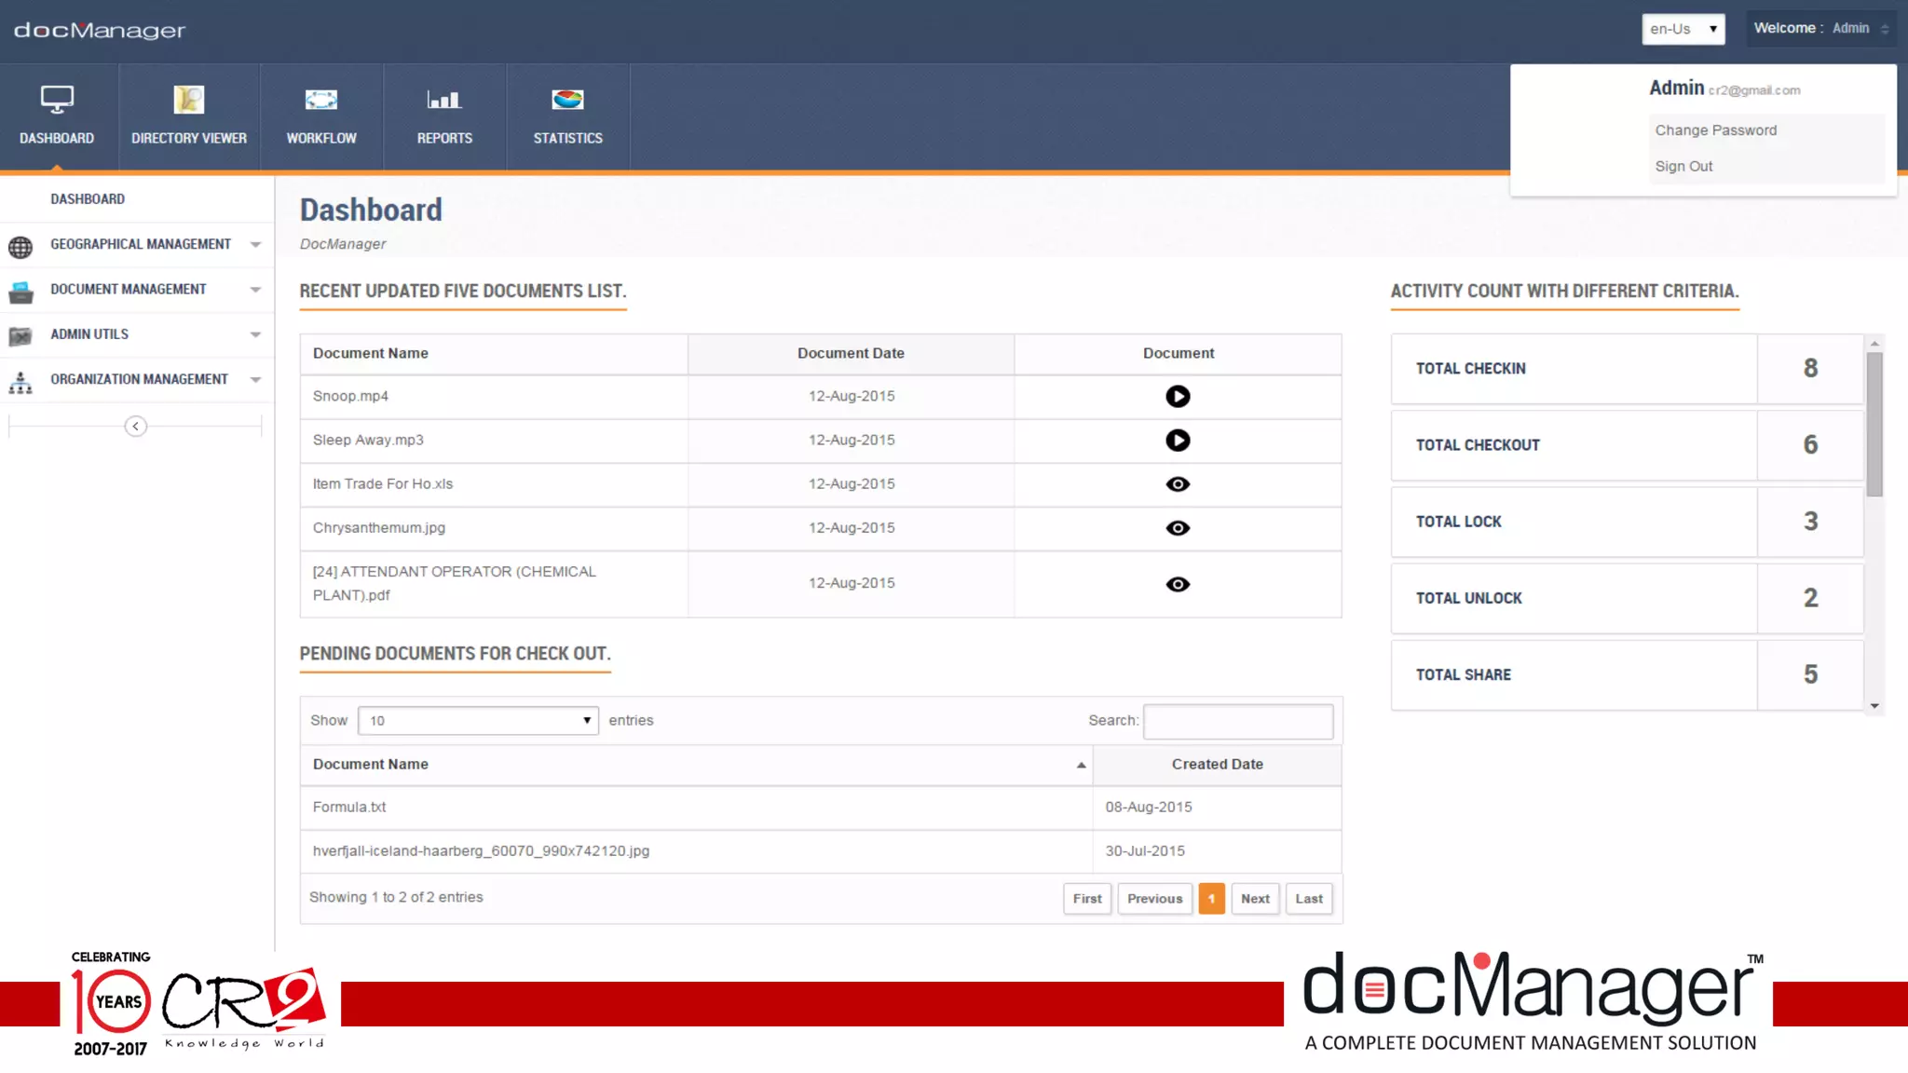The height and width of the screenshot is (1073, 1908).
Task: Open the Show entries count dropdown
Action: pyautogui.click(x=478, y=721)
